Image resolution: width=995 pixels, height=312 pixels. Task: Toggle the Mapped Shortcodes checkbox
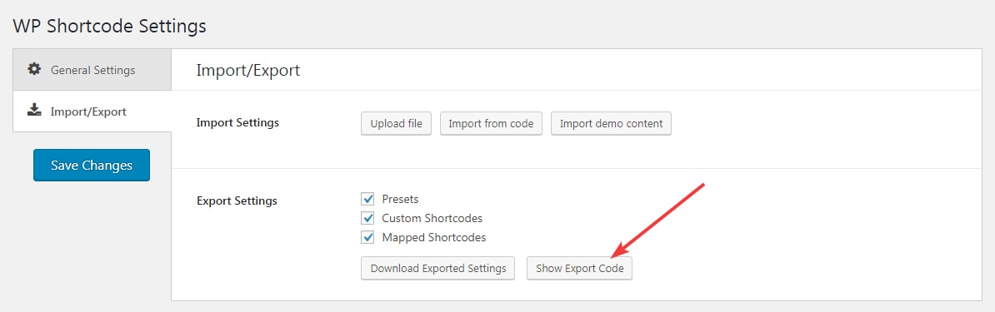point(367,237)
